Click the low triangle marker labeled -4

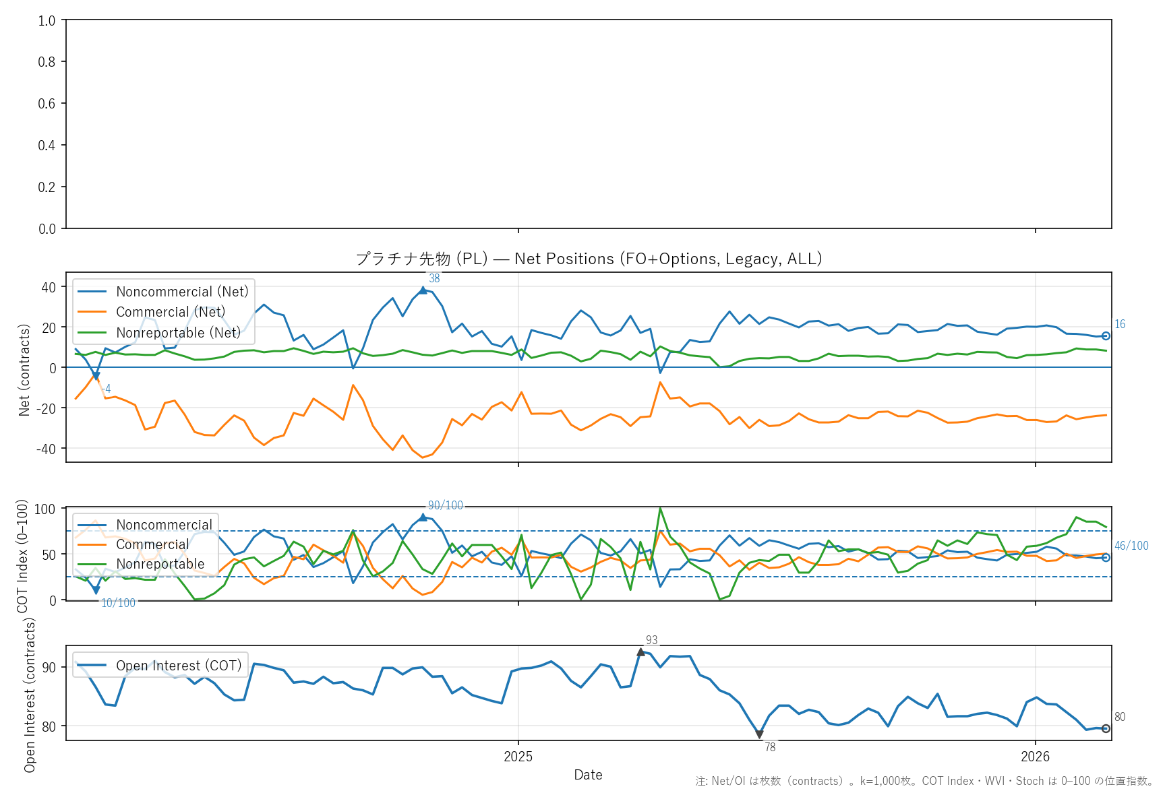tap(96, 377)
